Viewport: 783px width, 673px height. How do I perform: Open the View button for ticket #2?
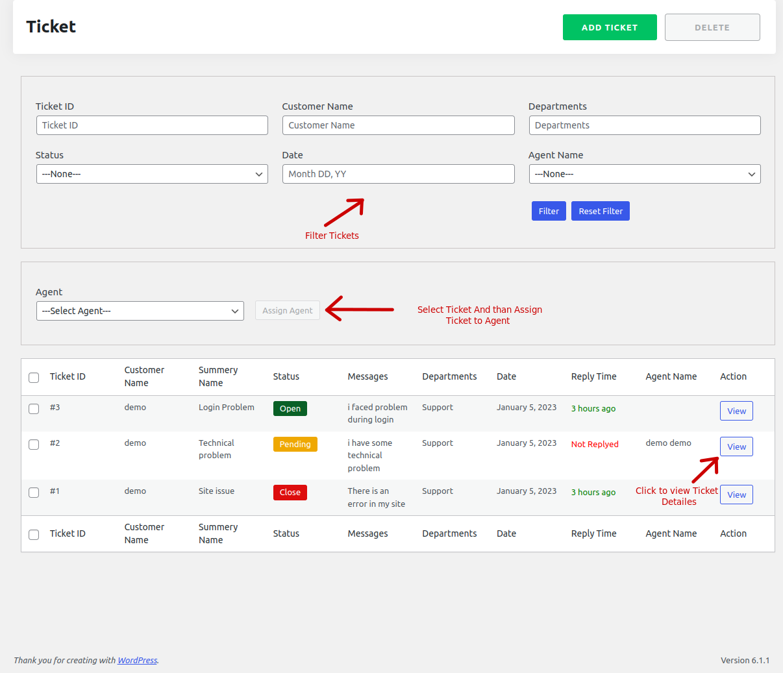point(736,447)
